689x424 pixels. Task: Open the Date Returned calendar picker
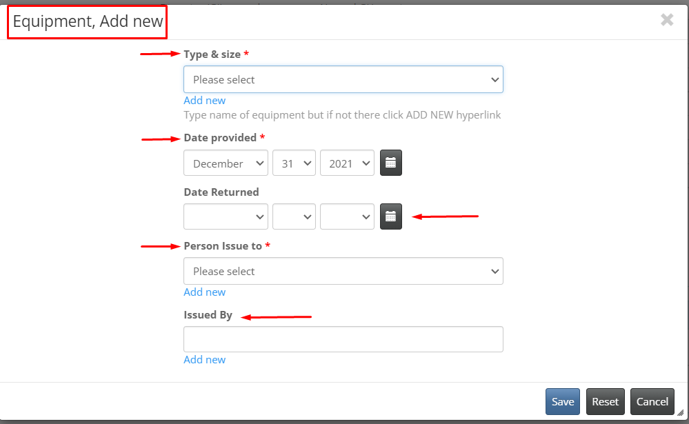tap(390, 216)
